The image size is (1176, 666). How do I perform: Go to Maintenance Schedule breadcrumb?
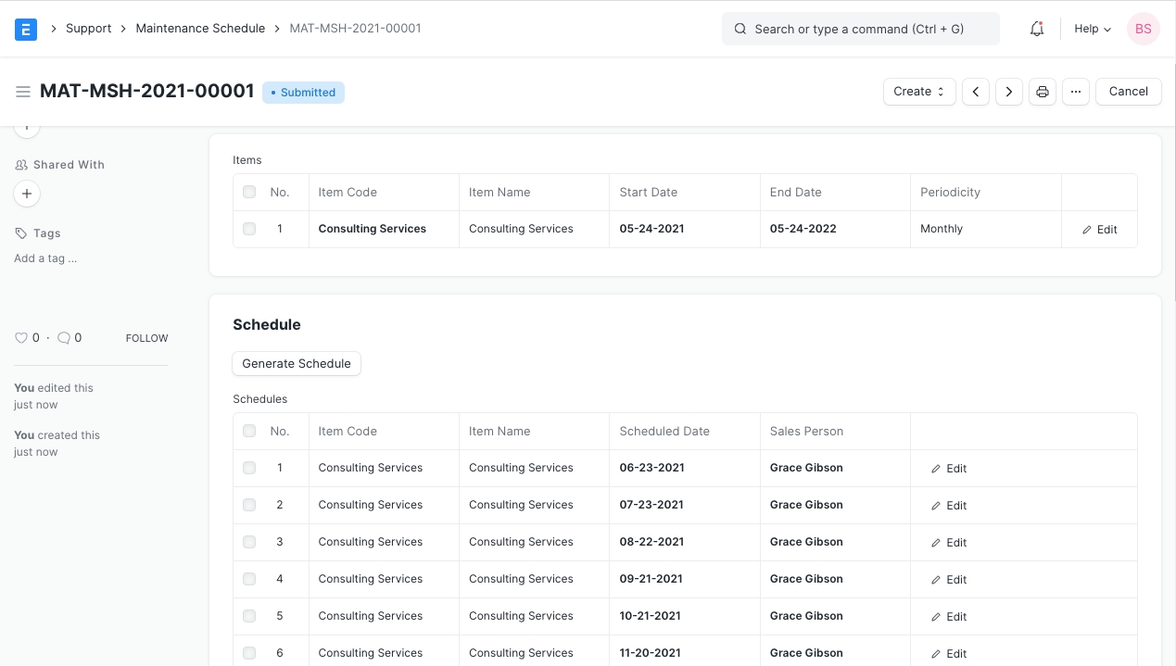(x=200, y=29)
